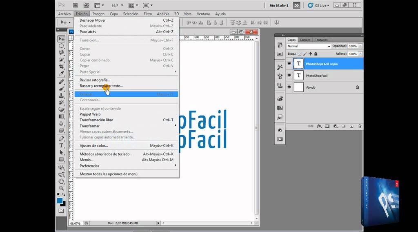
Task: Open the Normal blend mode dropdown
Action: pos(309,46)
